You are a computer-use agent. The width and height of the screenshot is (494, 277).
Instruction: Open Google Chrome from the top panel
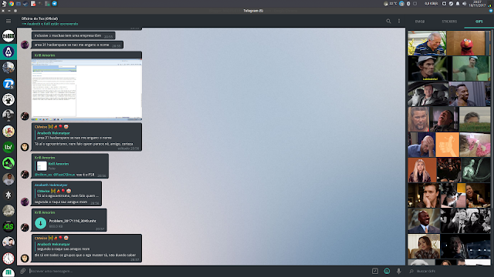[12, 3]
